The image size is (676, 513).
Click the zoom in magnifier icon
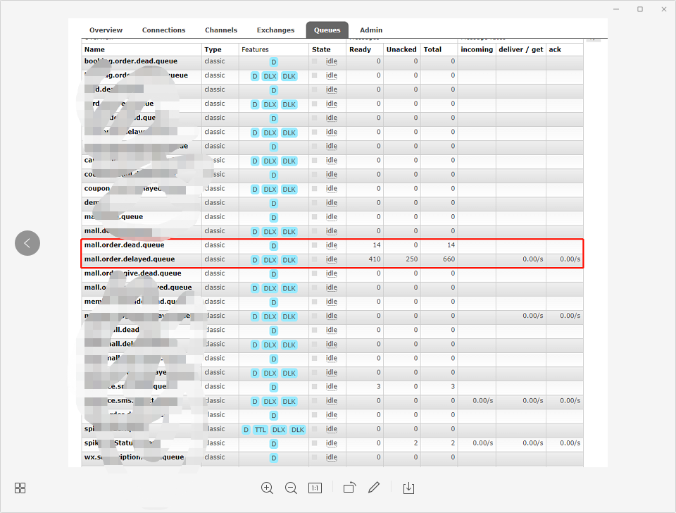(x=267, y=488)
